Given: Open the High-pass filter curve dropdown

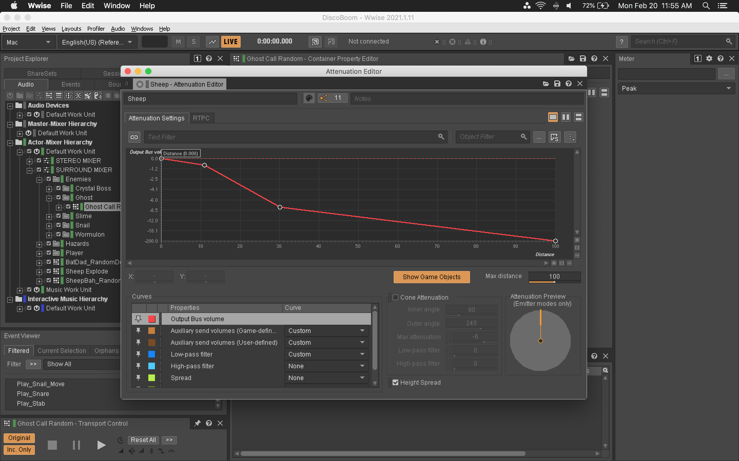Looking at the screenshot, I should click(326, 366).
